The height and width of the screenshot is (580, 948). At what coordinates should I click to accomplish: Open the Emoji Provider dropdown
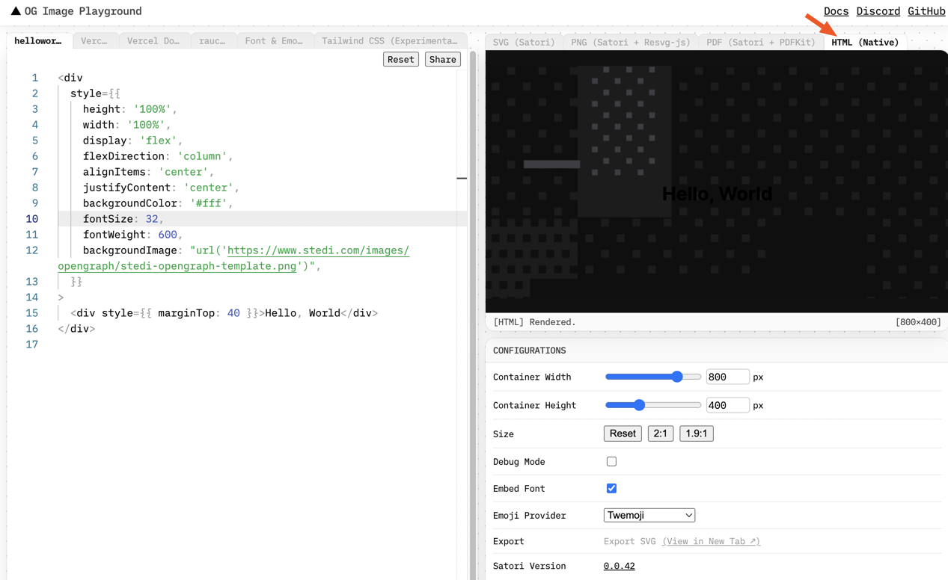click(649, 515)
